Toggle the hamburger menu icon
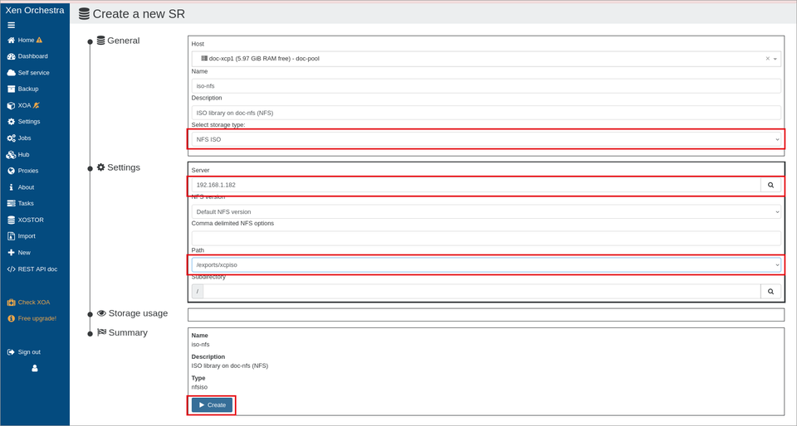 (x=11, y=25)
